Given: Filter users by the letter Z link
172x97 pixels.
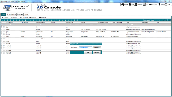Looking at the screenshot, I should tap(74, 20).
